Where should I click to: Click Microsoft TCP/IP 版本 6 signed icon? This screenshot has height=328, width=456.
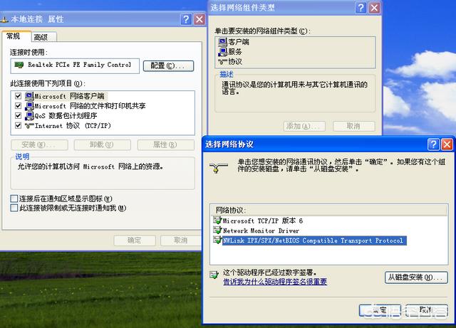pyautogui.click(x=217, y=221)
